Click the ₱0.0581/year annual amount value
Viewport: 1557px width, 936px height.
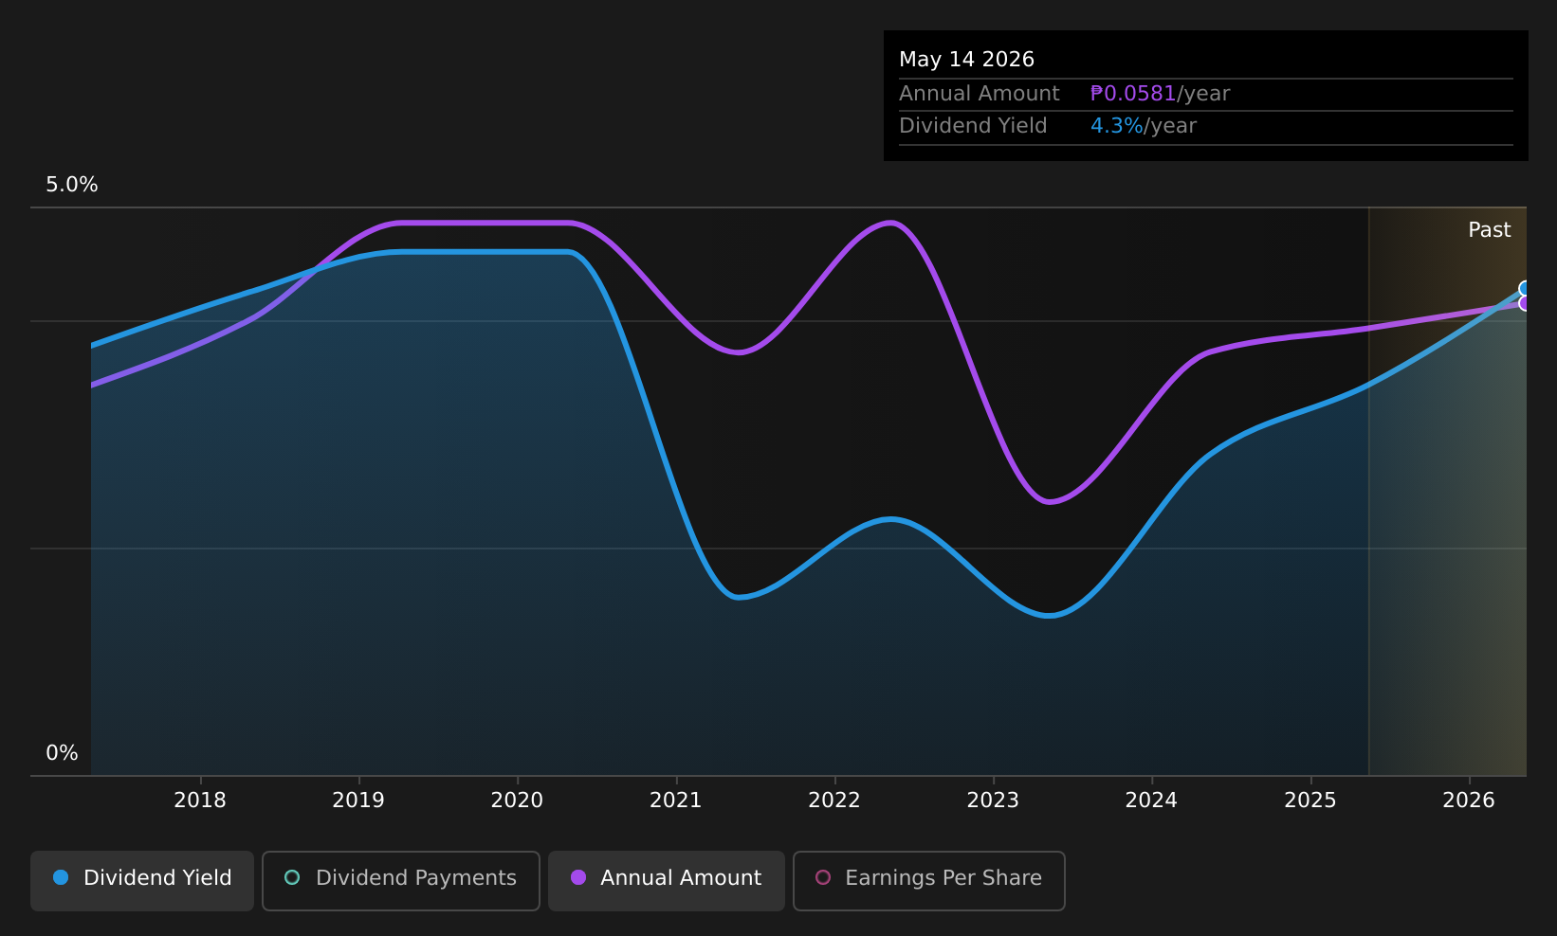click(x=1160, y=94)
